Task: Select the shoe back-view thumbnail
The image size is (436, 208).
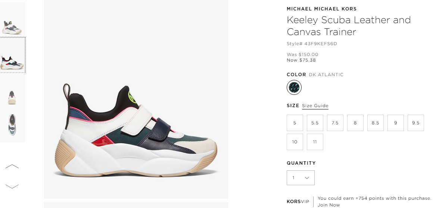Action: [x=12, y=97]
